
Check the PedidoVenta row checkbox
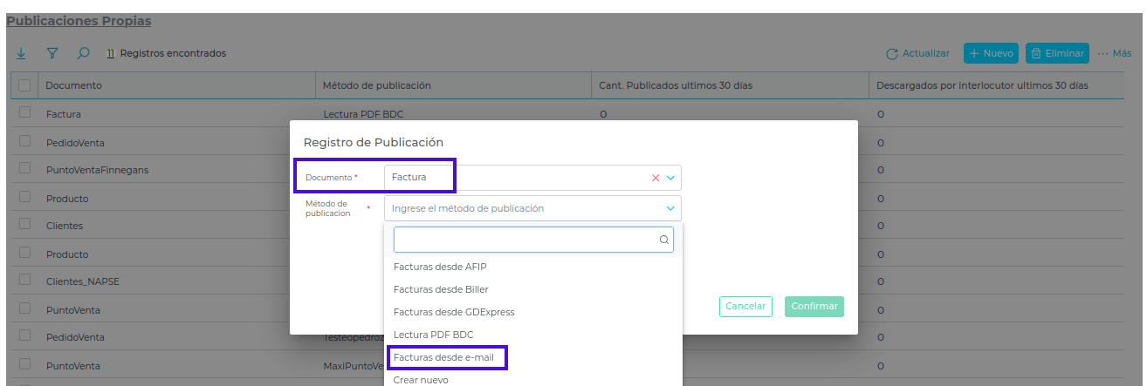coord(24,141)
